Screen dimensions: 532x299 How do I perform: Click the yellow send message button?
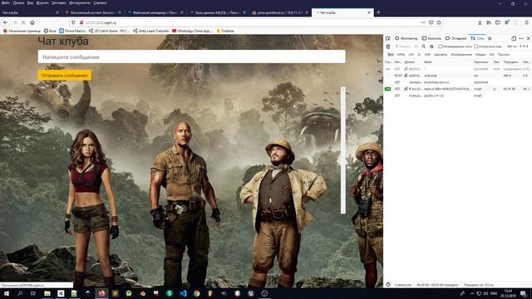[x=65, y=76]
